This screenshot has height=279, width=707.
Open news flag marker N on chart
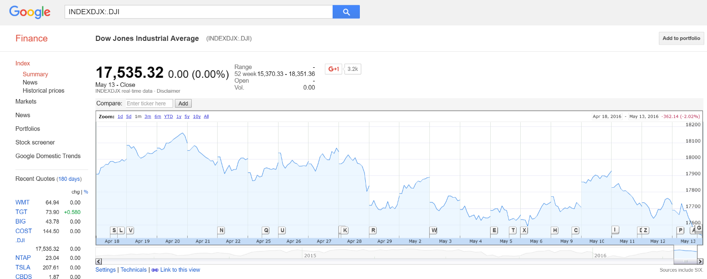pyautogui.click(x=221, y=230)
